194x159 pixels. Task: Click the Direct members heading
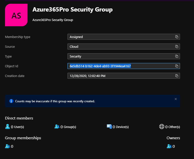click(19, 118)
